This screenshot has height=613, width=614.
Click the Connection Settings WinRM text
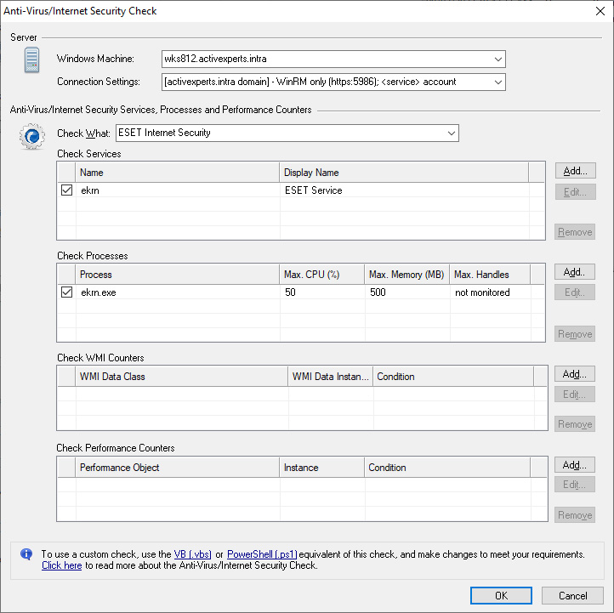[310, 82]
